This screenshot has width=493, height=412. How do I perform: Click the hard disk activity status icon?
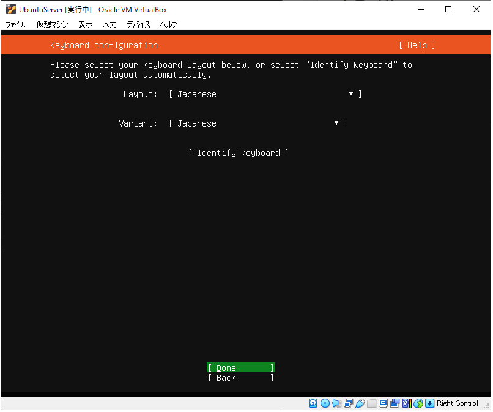pyautogui.click(x=313, y=403)
